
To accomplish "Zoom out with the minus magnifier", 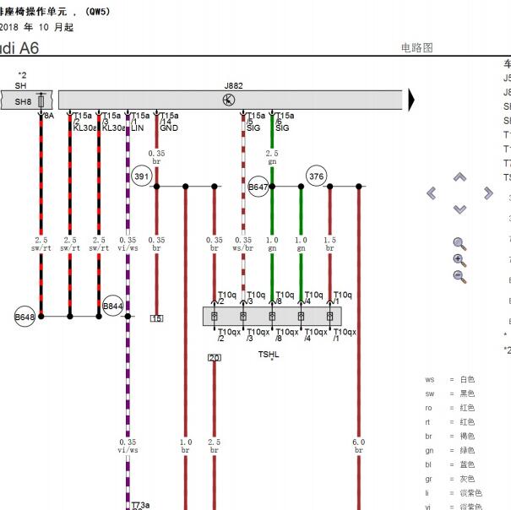I will [x=459, y=277].
